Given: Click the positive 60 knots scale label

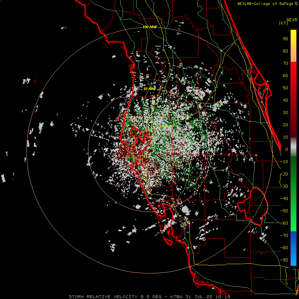Looking at the screenshot, I should [285, 76].
